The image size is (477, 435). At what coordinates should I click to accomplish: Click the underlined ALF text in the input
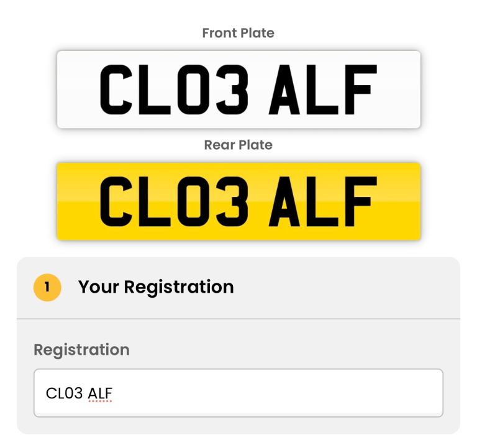(x=100, y=393)
